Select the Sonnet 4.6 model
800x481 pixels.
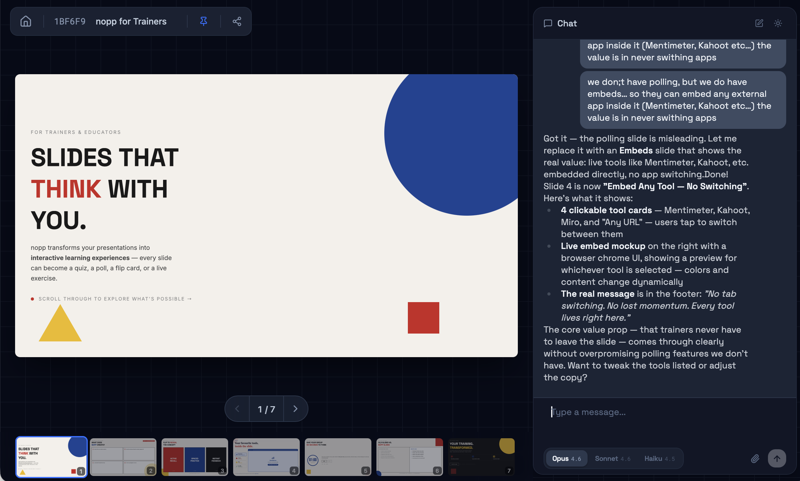[x=612, y=458]
